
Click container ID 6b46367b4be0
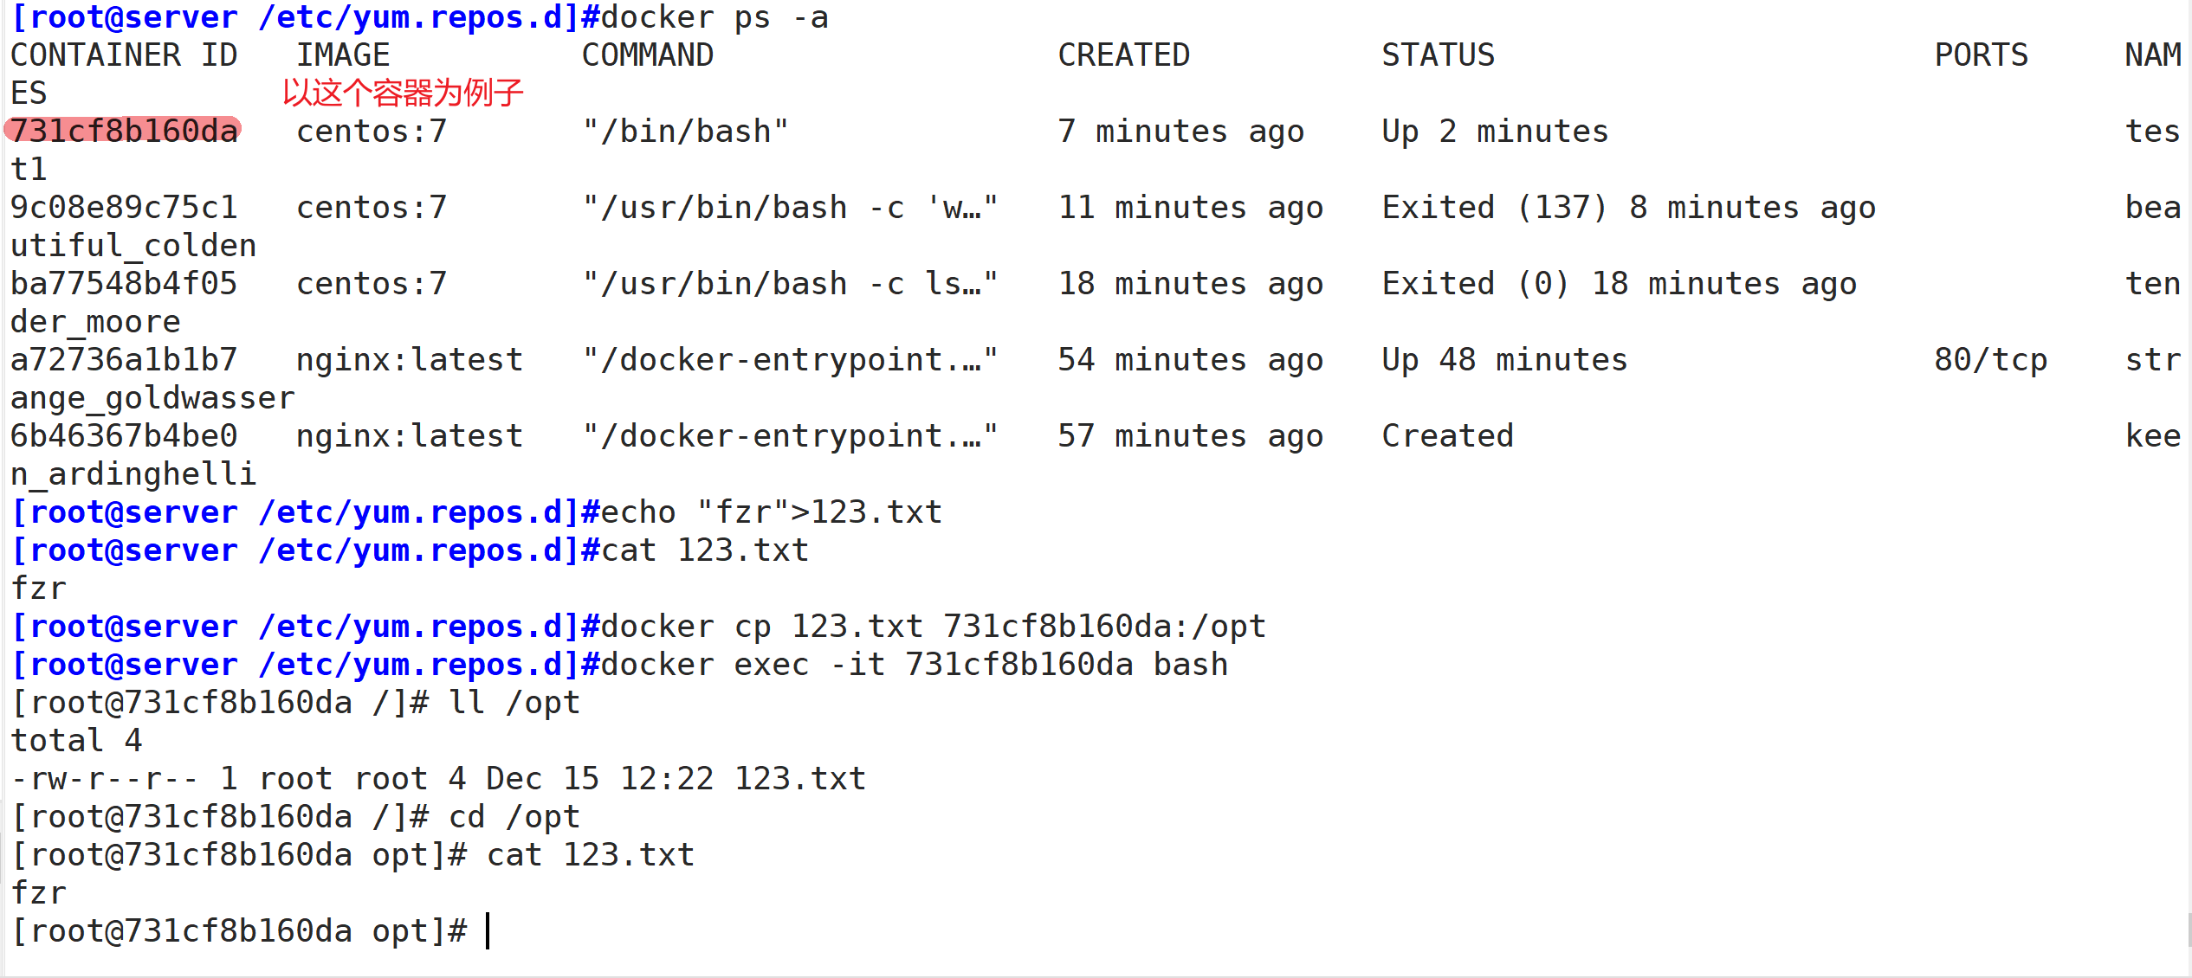pyautogui.click(x=124, y=436)
